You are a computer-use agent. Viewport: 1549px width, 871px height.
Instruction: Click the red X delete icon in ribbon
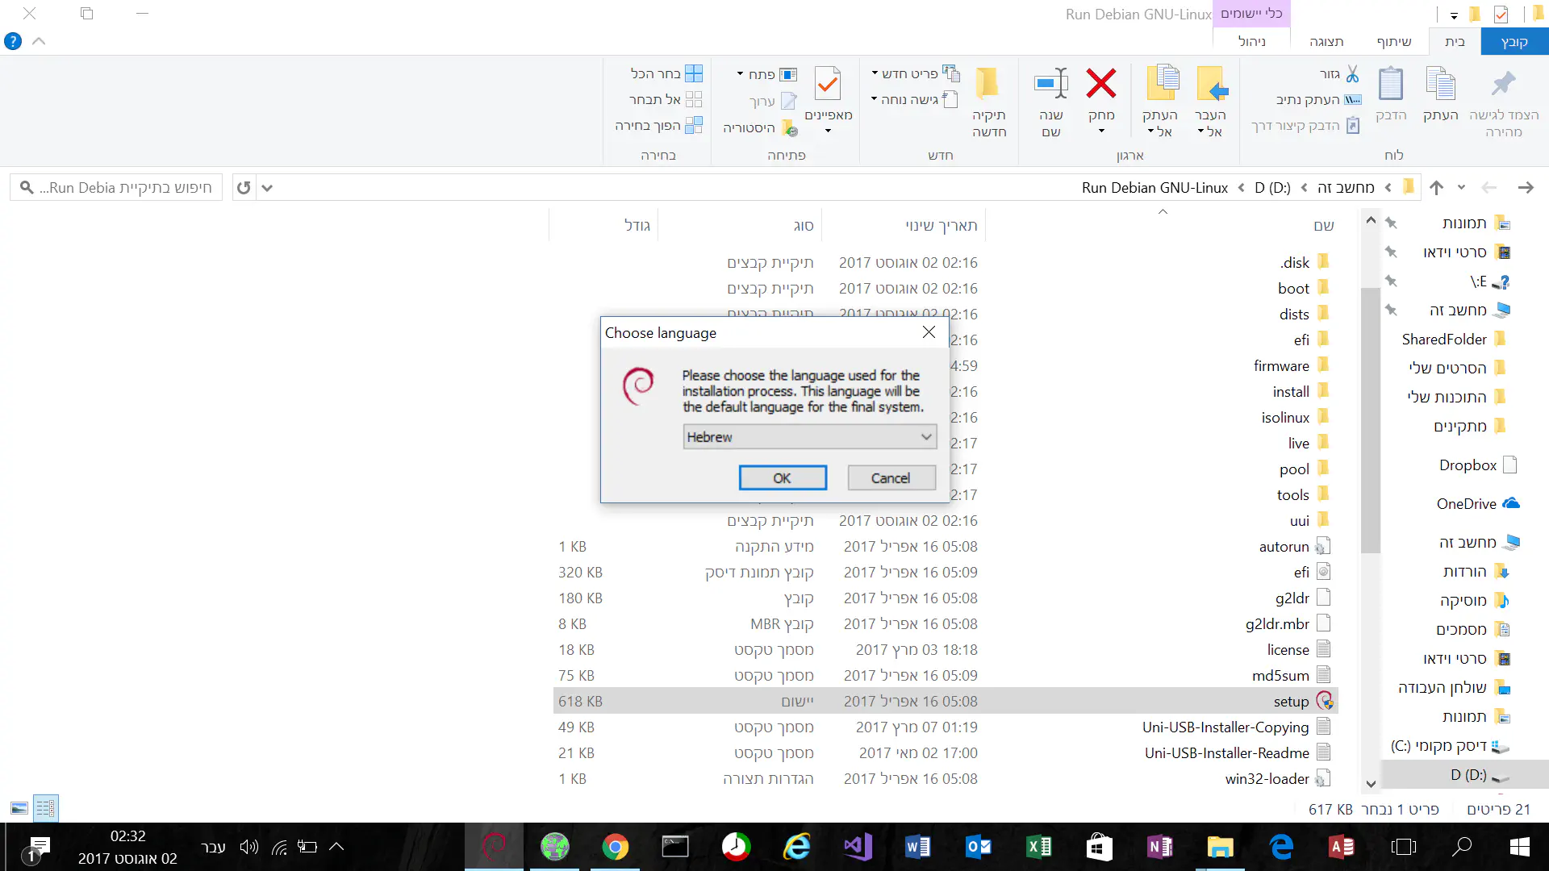(1100, 84)
